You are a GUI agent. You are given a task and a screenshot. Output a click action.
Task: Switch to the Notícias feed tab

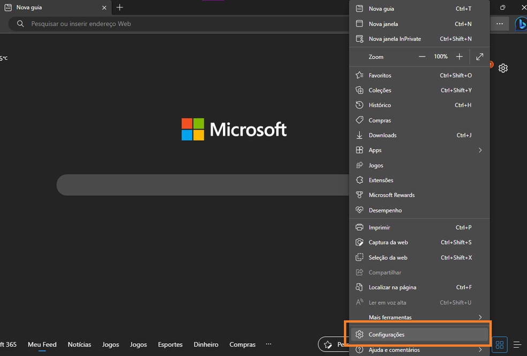(79, 345)
